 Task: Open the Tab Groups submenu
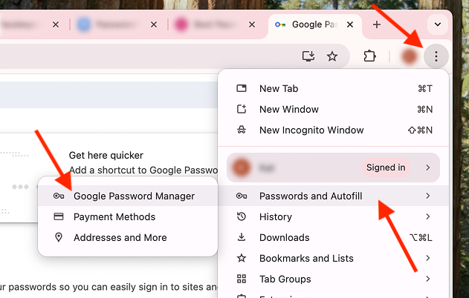(x=333, y=279)
